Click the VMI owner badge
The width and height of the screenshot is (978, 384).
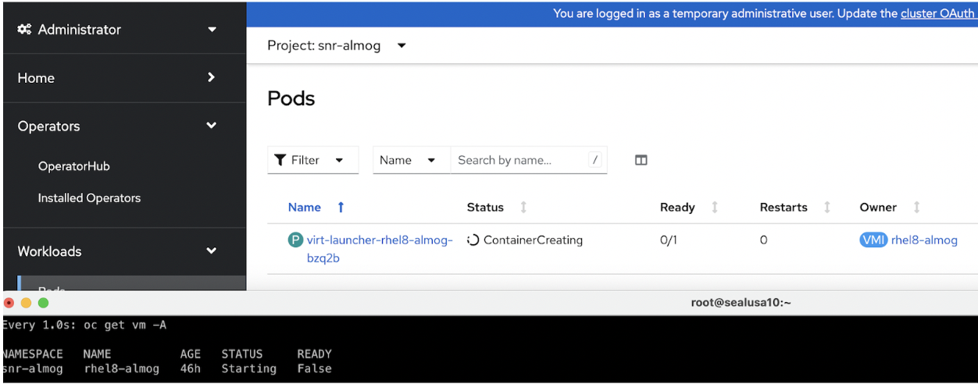pos(873,240)
